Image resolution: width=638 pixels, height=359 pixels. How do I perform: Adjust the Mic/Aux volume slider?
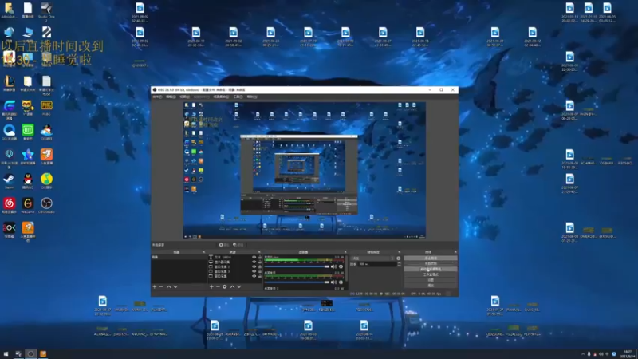point(297,266)
